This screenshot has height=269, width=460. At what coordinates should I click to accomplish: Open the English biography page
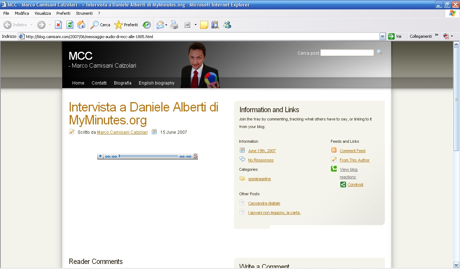tap(157, 83)
